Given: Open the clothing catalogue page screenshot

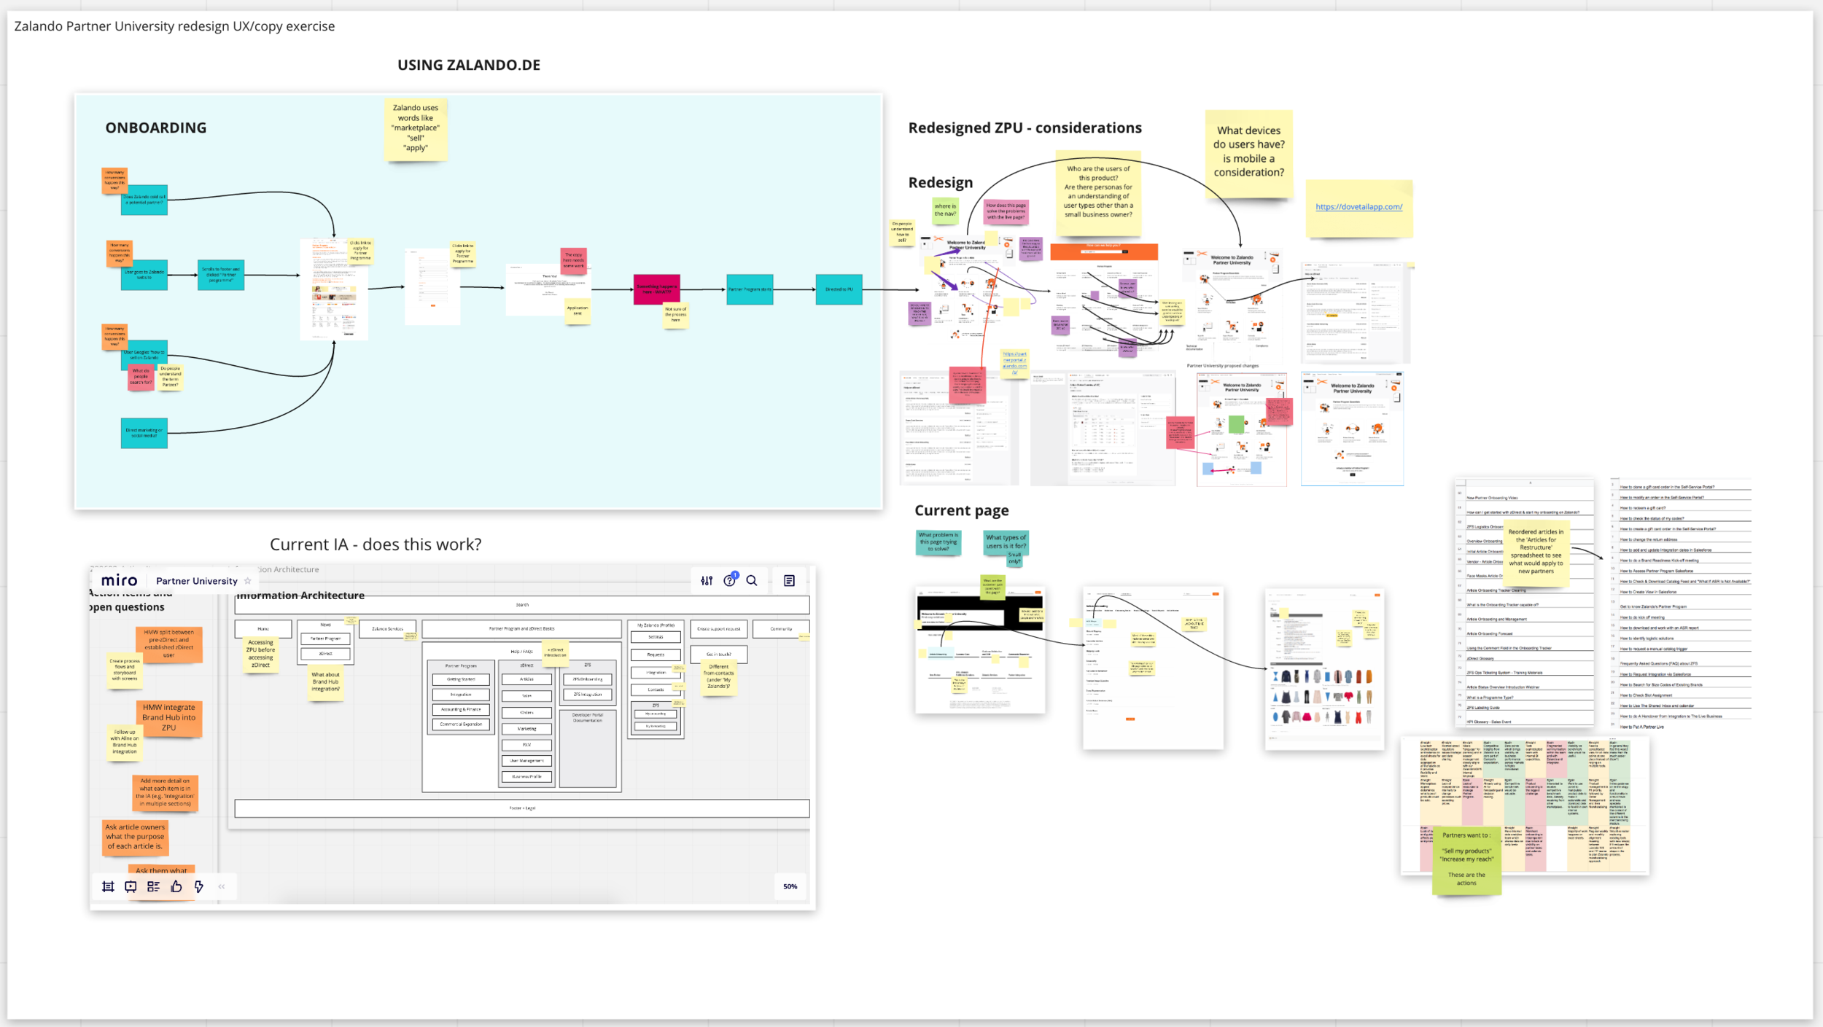Looking at the screenshot, I should click(x=1324, y=669).
